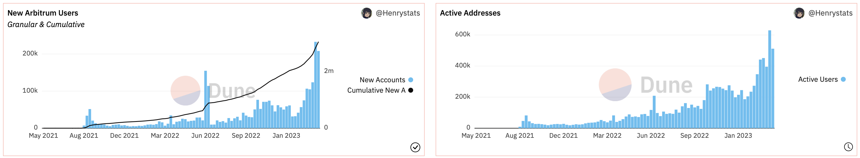Image resolution: width=860 pixels, height=158 pixels.
Task: Open @Henrystats username in New Arbitrum Users panel
Action: [x=398, y=13]
